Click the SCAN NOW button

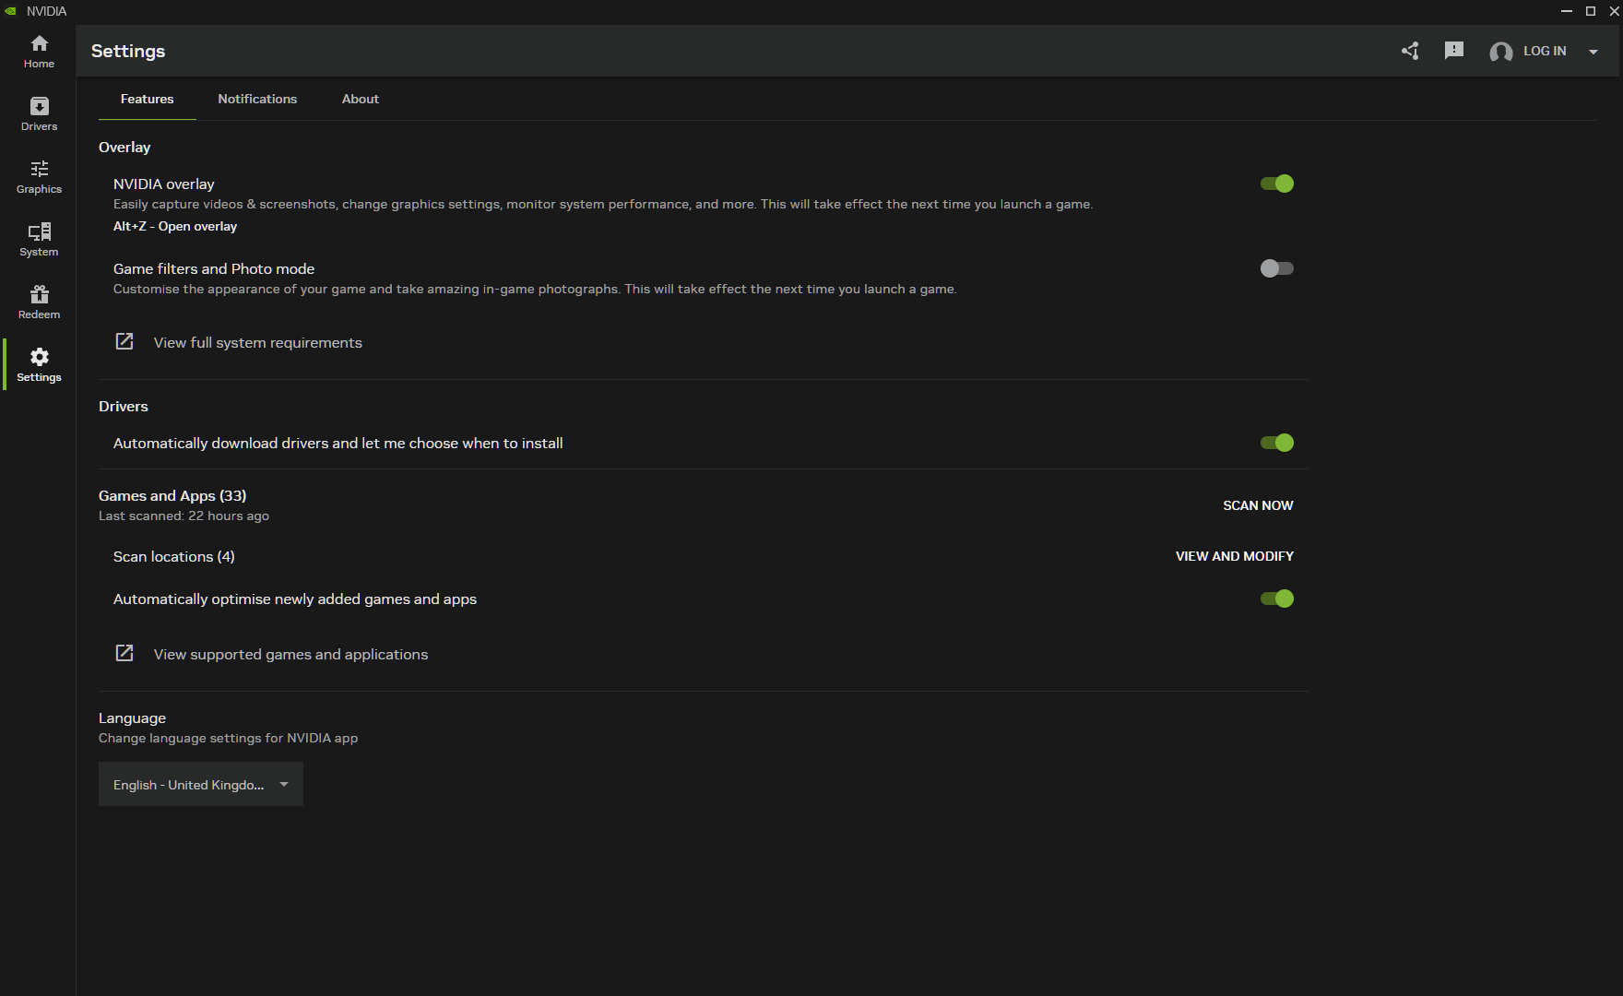[1258, 505]
